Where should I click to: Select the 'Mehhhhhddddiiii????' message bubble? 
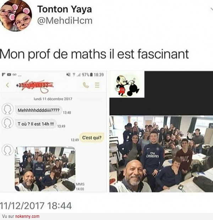pos(38,110)
